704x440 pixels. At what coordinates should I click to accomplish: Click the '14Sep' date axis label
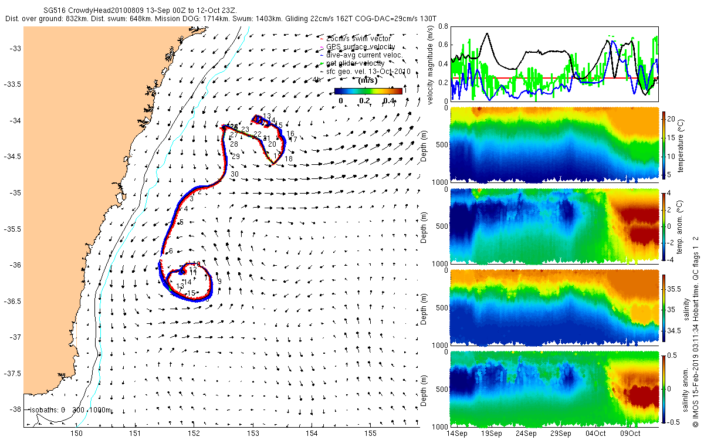tap(456, 434)
